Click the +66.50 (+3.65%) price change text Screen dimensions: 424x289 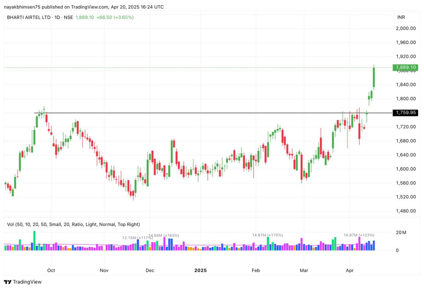(115, 17)
